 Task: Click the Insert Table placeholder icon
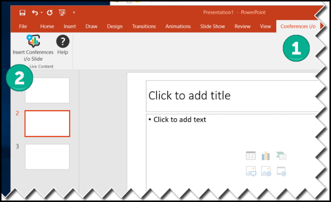click(251, 156)
